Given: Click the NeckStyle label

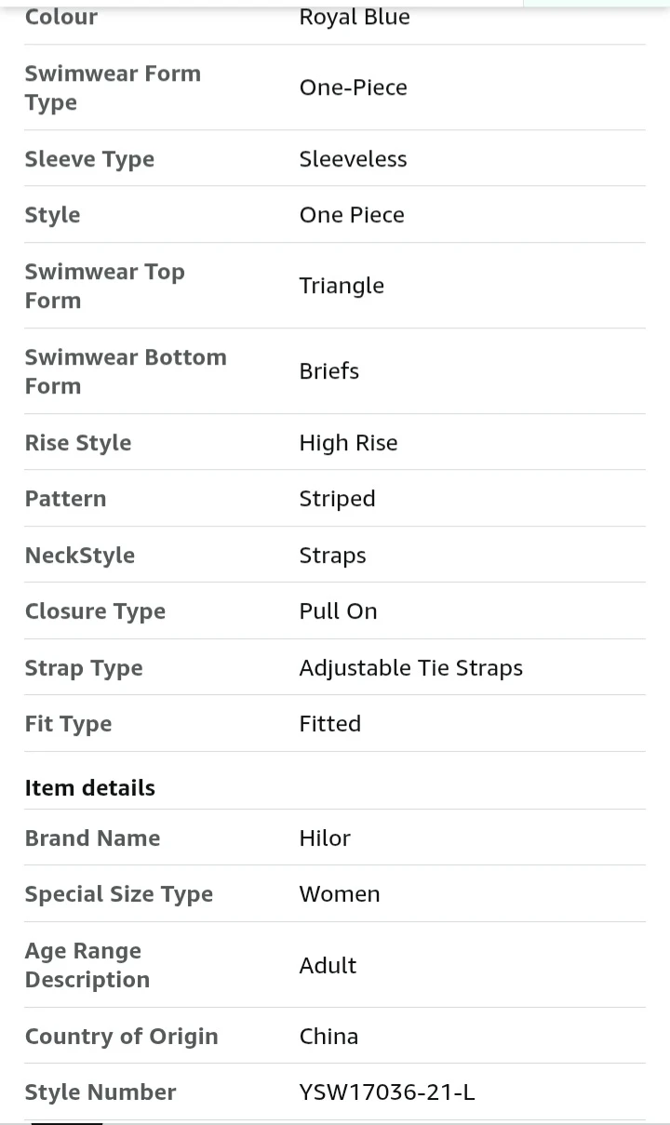Looking at the screenshot, I should click(x=80, y=556).
